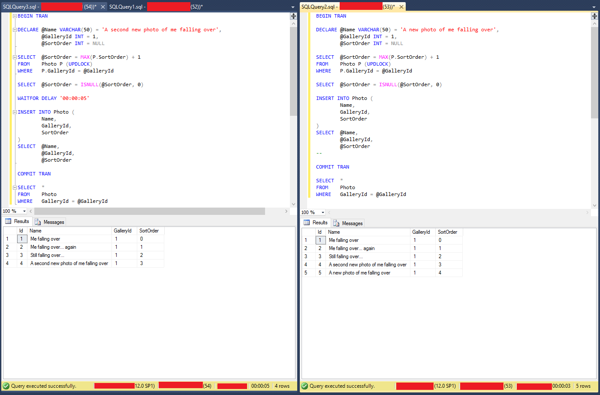This screenshot has height=395, width=600.
Task: Collapse the final SELECT * outline in SQLQuery3
Action: (15, 187)
